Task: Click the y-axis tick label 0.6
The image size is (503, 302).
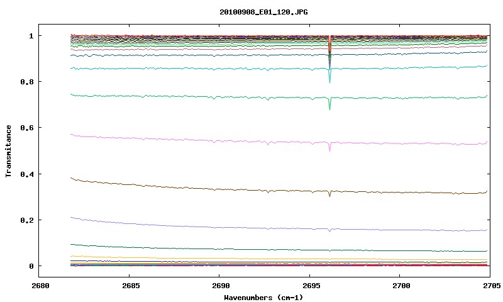Action: tap(27, 128)
